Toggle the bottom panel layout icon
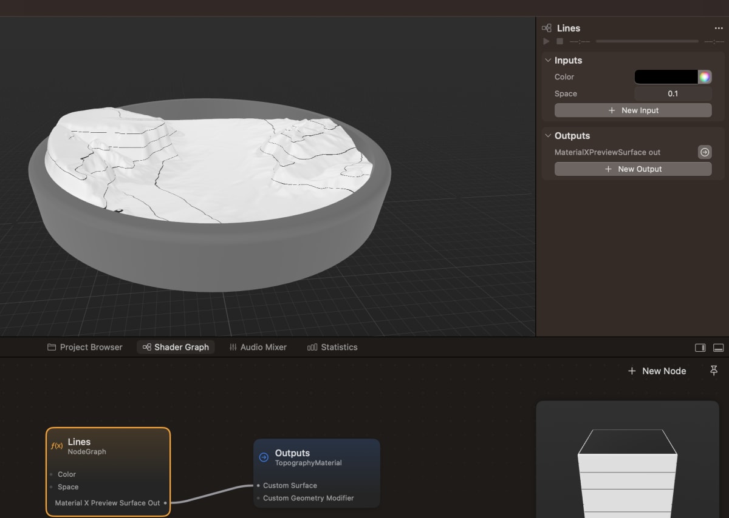This screenshot has width=729, height=518. tap(718, 348)
